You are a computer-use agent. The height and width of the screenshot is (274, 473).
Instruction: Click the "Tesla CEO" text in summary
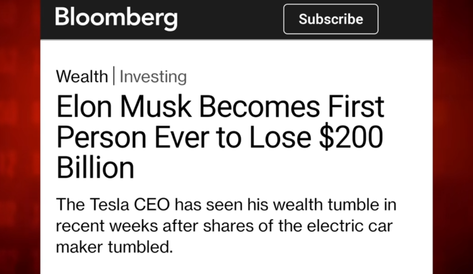(x=130, y=204)
